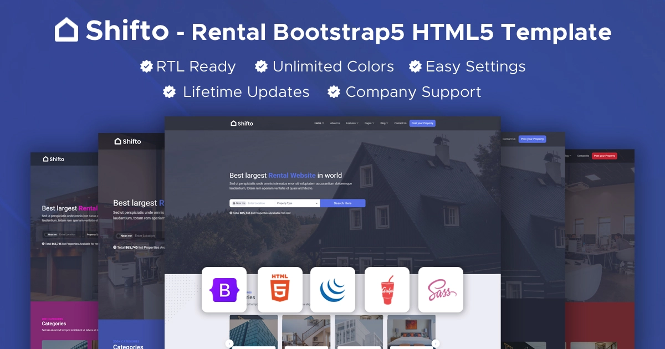
Task: Click the info icon before Total 865,745 in center mockup
Action: [231, 213]
